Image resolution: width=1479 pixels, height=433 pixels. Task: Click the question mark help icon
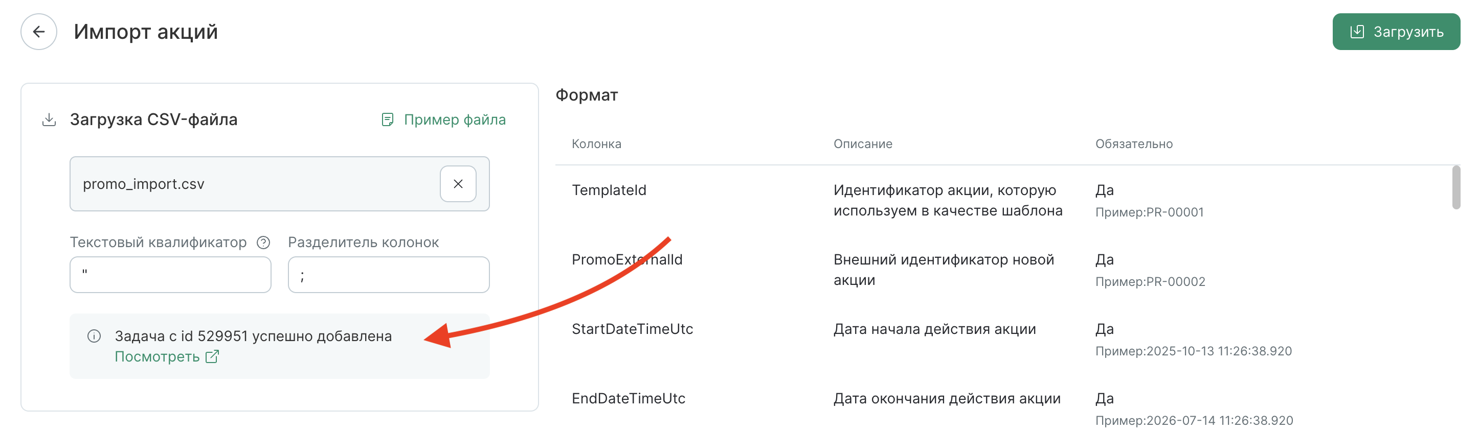(x=263, y=243)
